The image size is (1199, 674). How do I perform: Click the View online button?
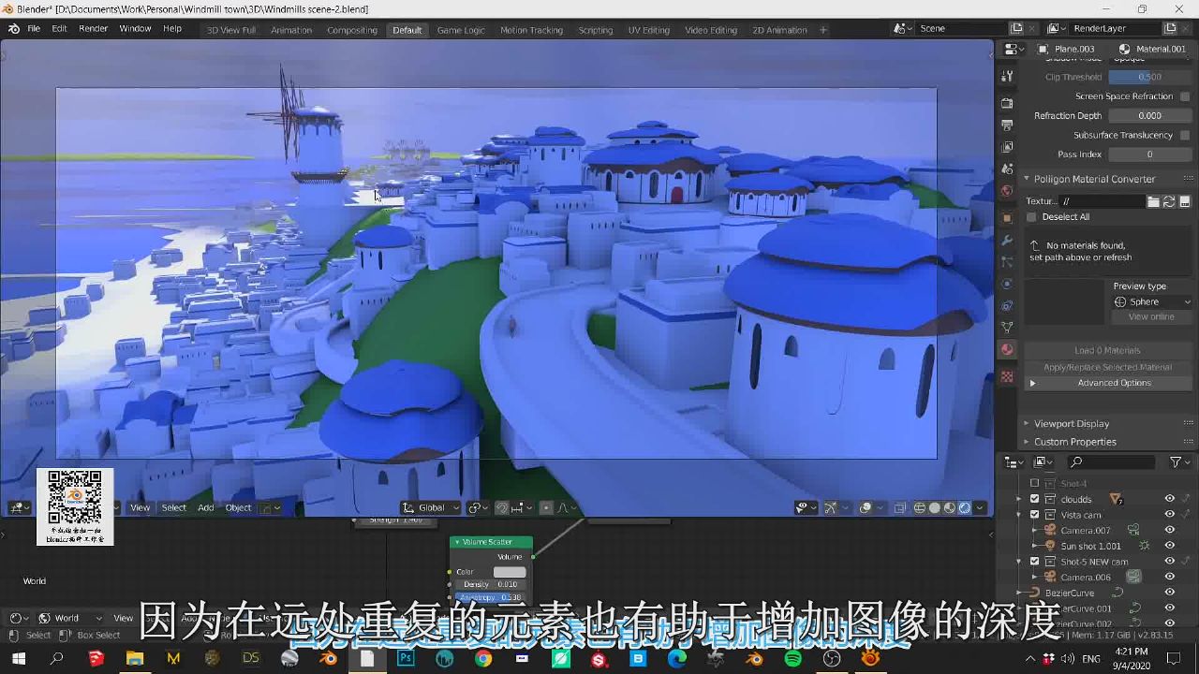pyautogui.click(x=1151, y=316)
